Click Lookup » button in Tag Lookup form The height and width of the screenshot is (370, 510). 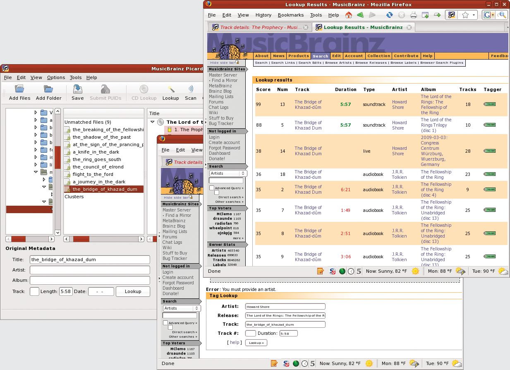(256, 343)
